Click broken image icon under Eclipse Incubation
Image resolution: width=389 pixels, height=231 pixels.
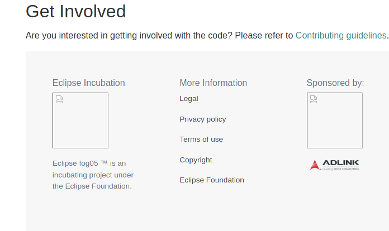point(59,99)
